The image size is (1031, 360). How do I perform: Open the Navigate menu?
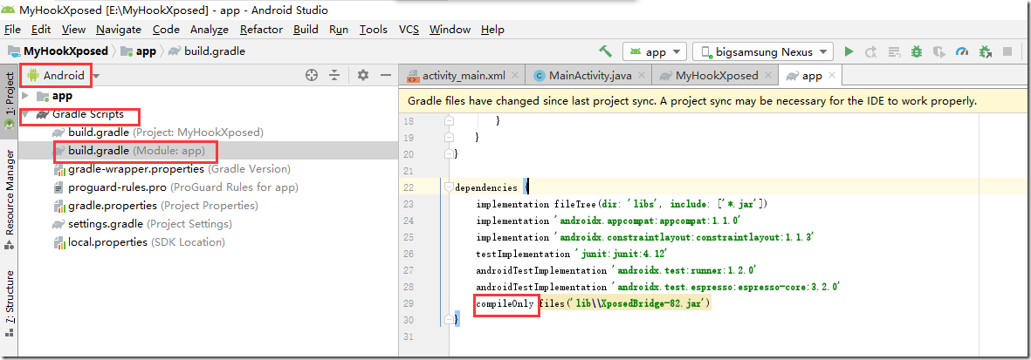[x=119, y=30]
